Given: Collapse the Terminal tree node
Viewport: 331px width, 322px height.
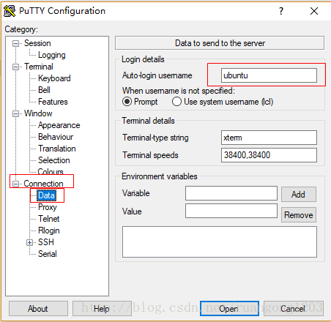Looking at the screenshot, I should coord(15,67).
